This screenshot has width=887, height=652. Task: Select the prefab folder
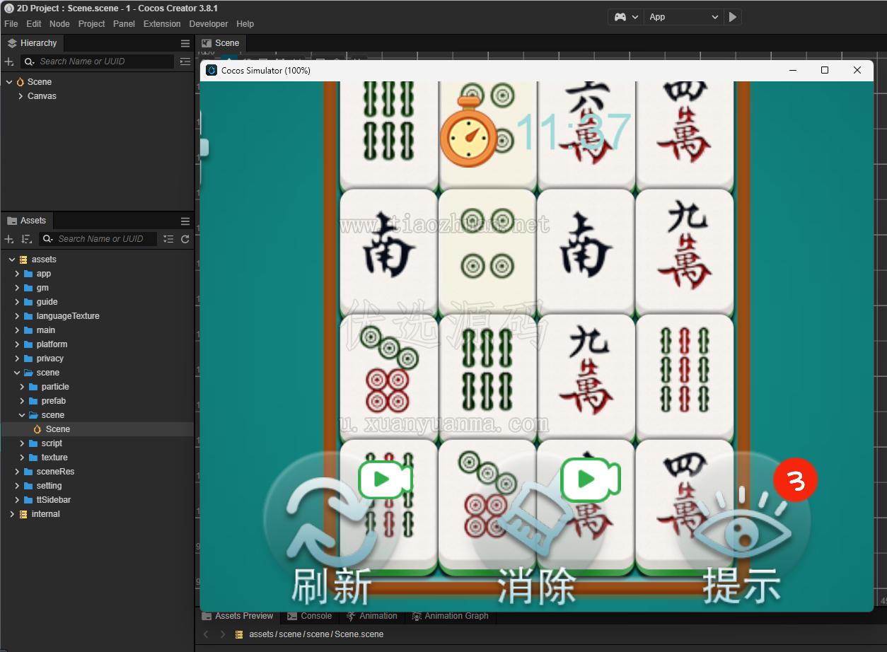click(53, 401)
